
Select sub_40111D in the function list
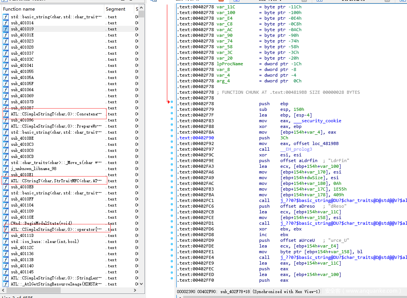click(x=22, y=235)
